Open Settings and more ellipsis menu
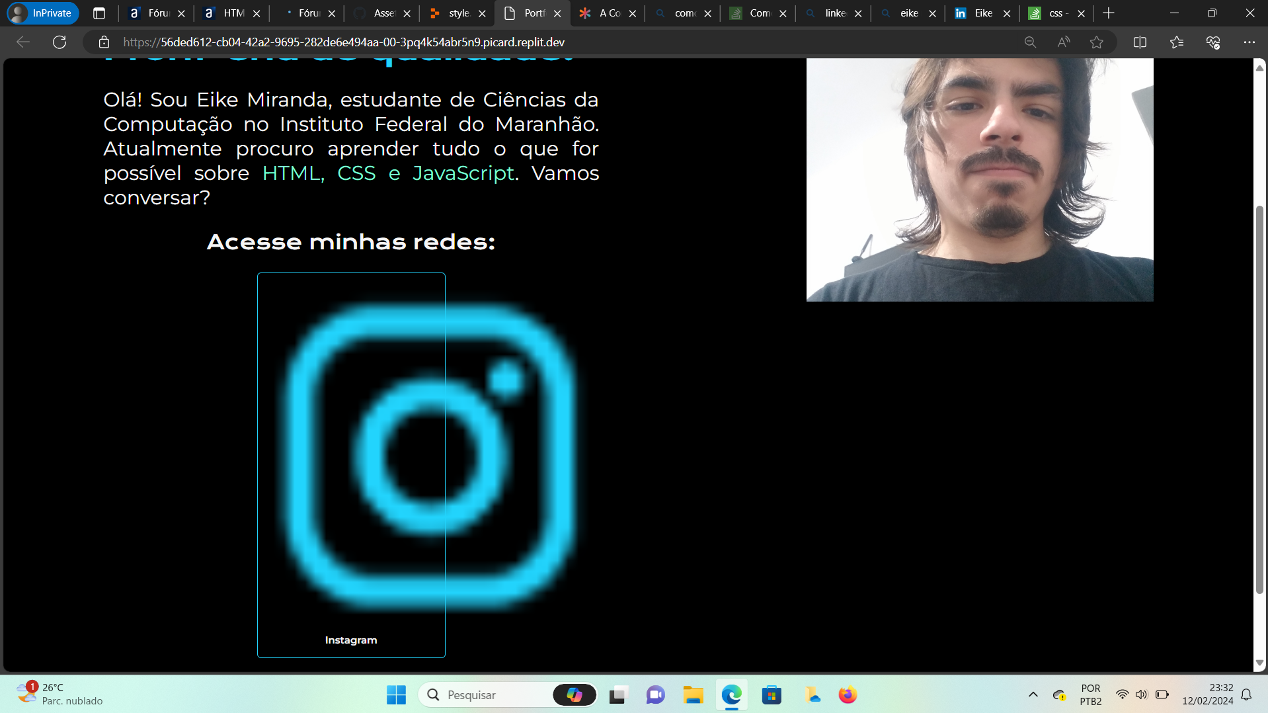This screenshot has width=1268, height=713. pos(1249,42)
